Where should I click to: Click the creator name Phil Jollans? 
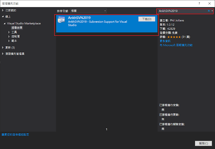coord(177,20)
